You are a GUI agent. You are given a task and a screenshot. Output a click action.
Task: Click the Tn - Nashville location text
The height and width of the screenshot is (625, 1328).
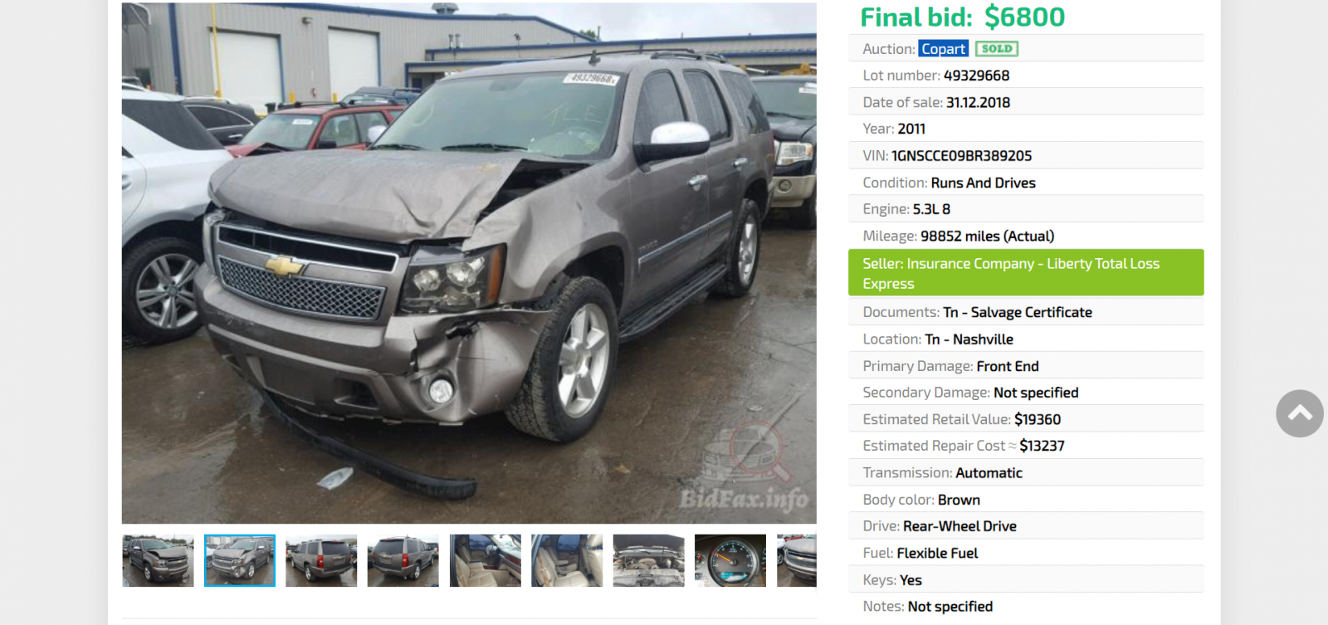pos(969,339)
